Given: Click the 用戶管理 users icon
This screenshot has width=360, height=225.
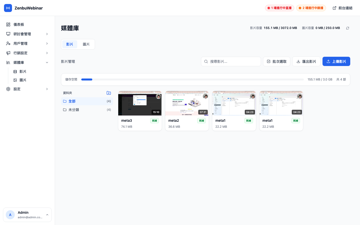Looking at the screenshot, I should click(x=8, y=43).
